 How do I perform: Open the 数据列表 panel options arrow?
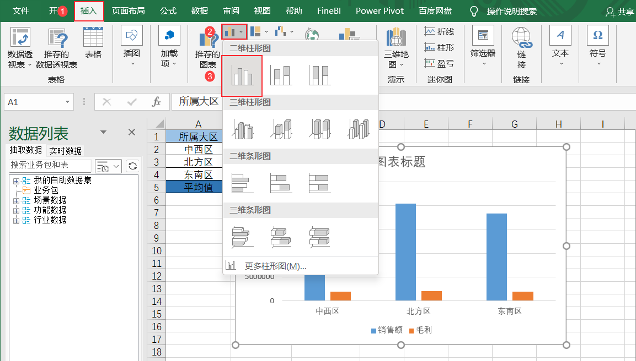pyautogui.click(x=104, y=132)
